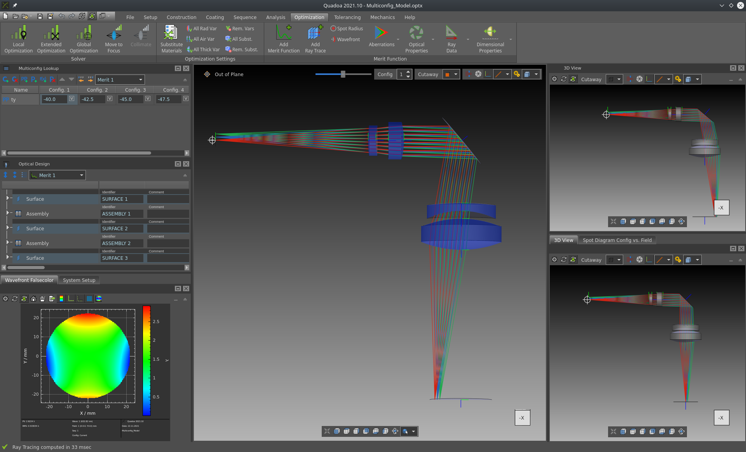
Task: Click Spot Radius merit button
Action: pyautogui.click(x=347, y=28)
